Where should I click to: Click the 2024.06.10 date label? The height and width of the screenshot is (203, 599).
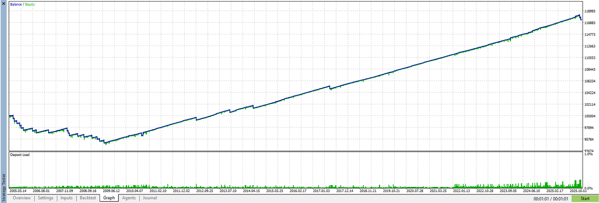[531, 191]
